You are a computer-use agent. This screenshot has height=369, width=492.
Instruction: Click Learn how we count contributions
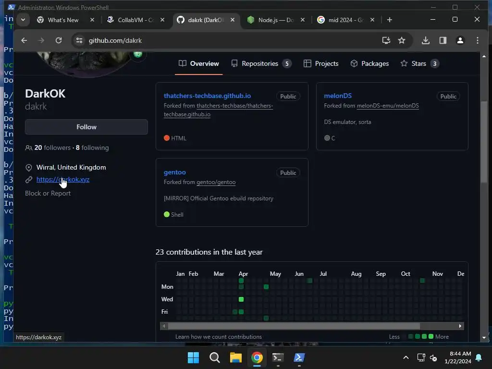[219, 337]
